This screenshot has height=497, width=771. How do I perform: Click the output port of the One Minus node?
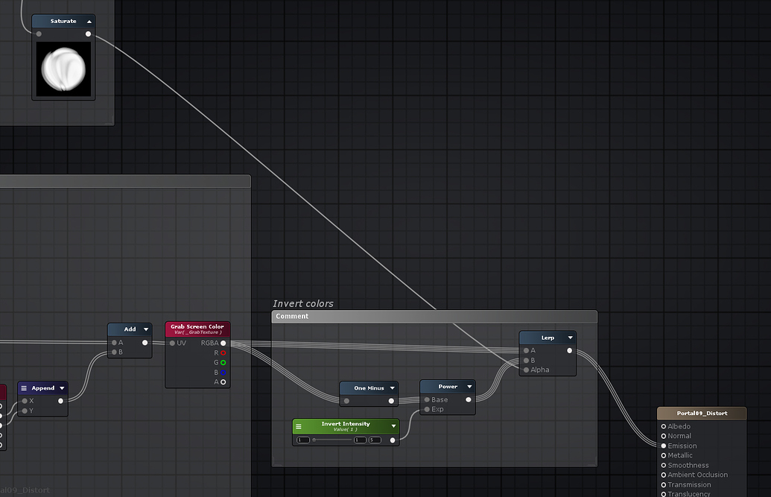(391, 400)
